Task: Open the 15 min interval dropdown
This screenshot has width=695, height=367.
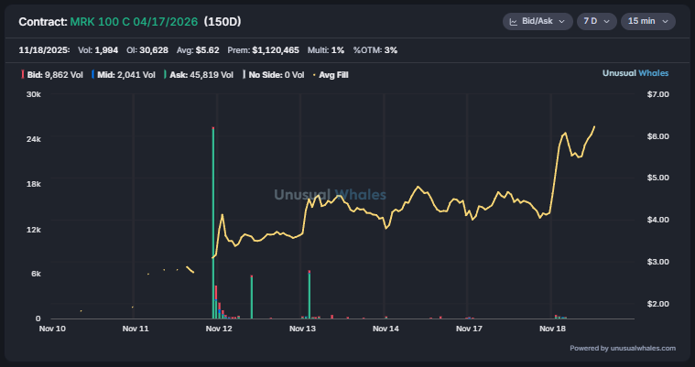Action: (646, 21)
